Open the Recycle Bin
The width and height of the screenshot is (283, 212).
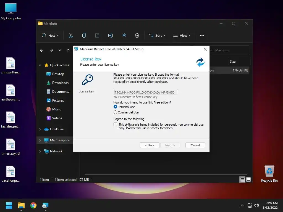(269, 174)
